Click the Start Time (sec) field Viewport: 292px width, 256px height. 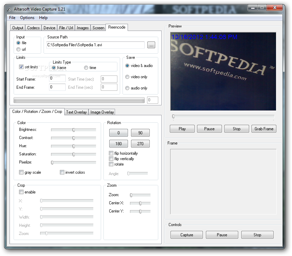point(109,79)
